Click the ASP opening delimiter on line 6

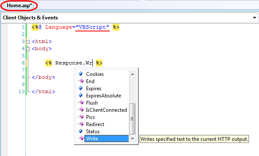coord(49,63)
